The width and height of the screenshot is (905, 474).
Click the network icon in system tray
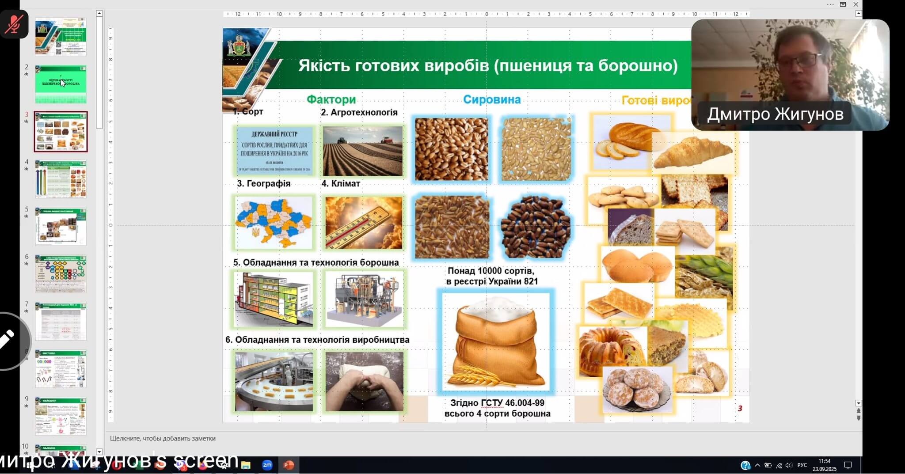coord(779,465)
